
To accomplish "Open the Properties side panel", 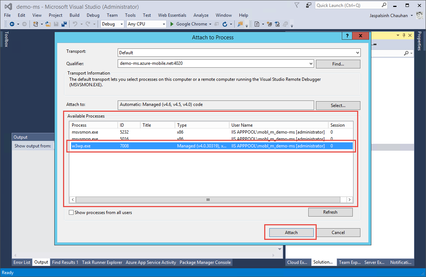I will pyautogui.click(x=419, y=41).
